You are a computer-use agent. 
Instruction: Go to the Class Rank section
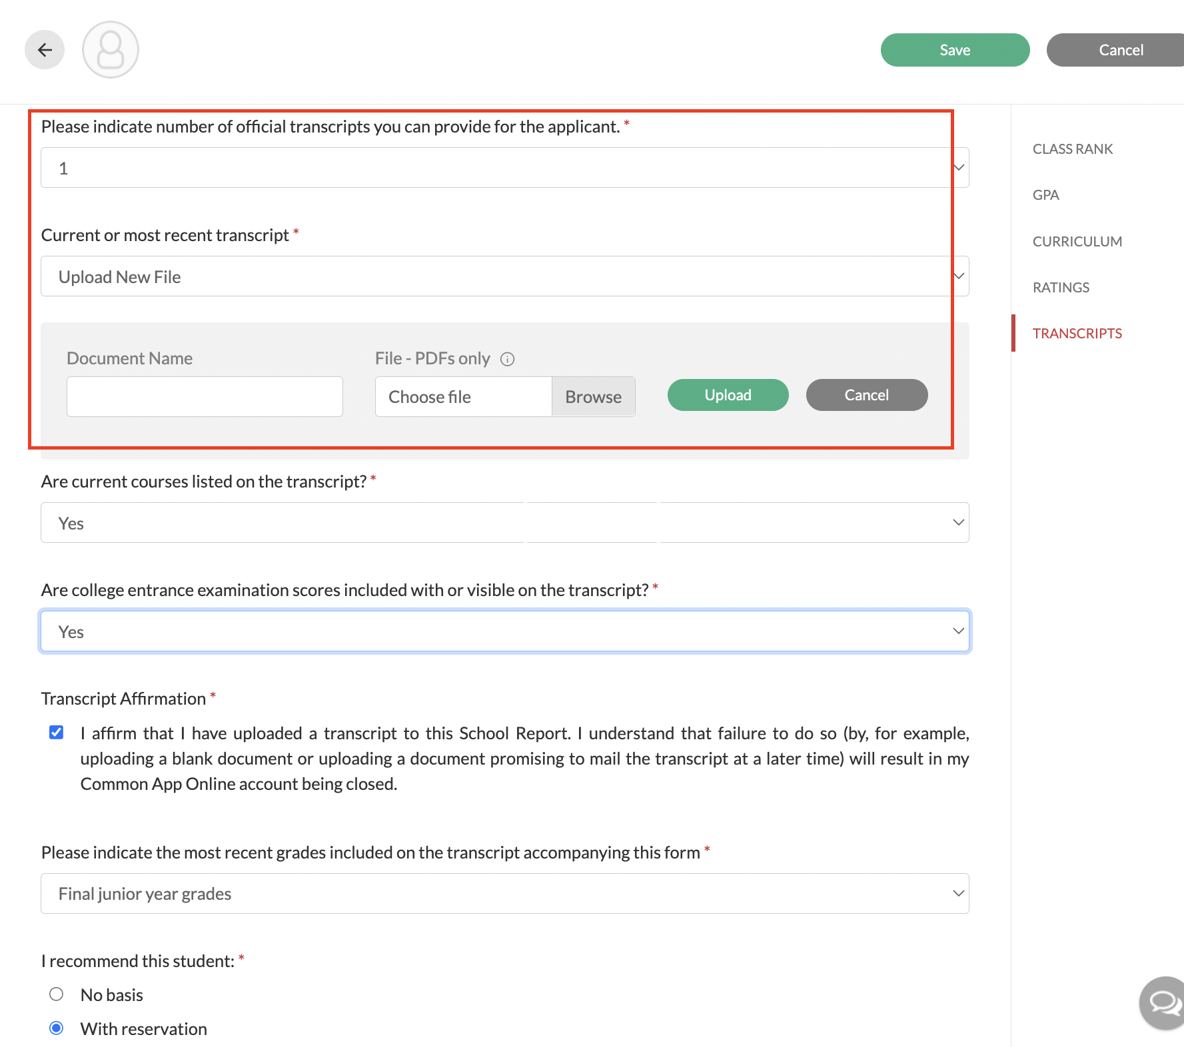point(1073,149)
